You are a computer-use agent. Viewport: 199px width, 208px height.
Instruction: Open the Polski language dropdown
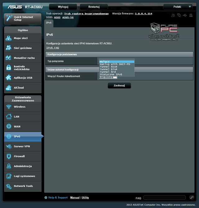pos(178,7)
